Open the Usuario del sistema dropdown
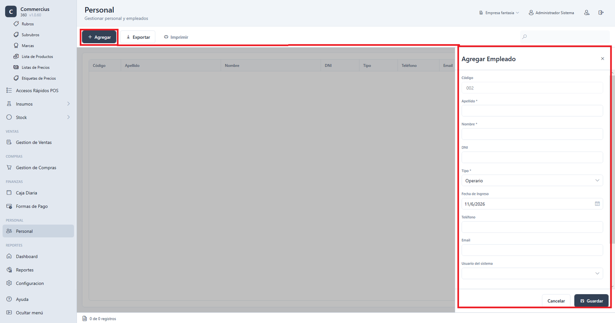 [532, 274]
